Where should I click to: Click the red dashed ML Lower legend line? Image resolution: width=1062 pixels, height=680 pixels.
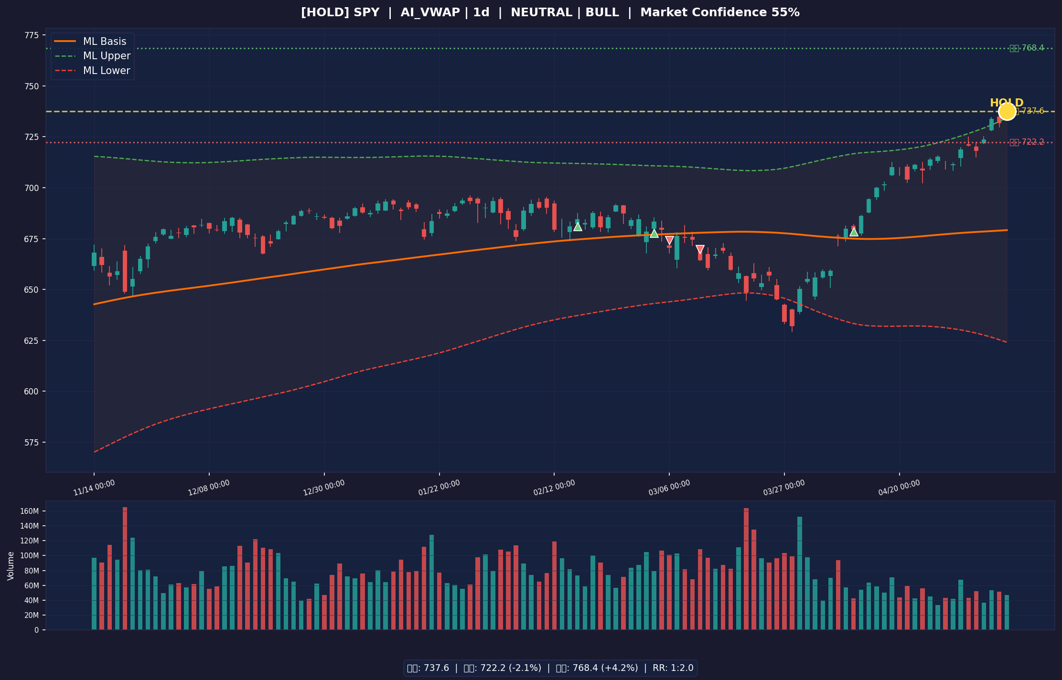65,71
